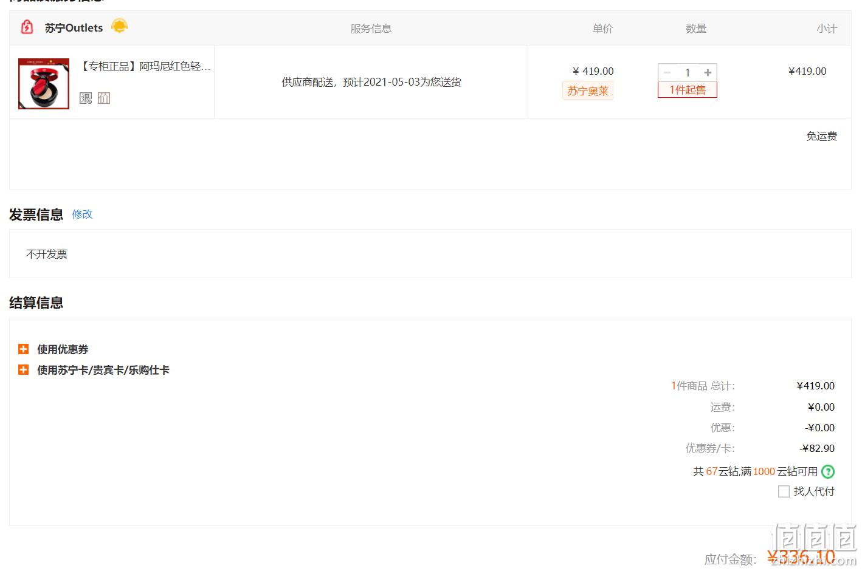
Task: Click the 不开发票 invoice text
Action: click(x=47, y=254)
